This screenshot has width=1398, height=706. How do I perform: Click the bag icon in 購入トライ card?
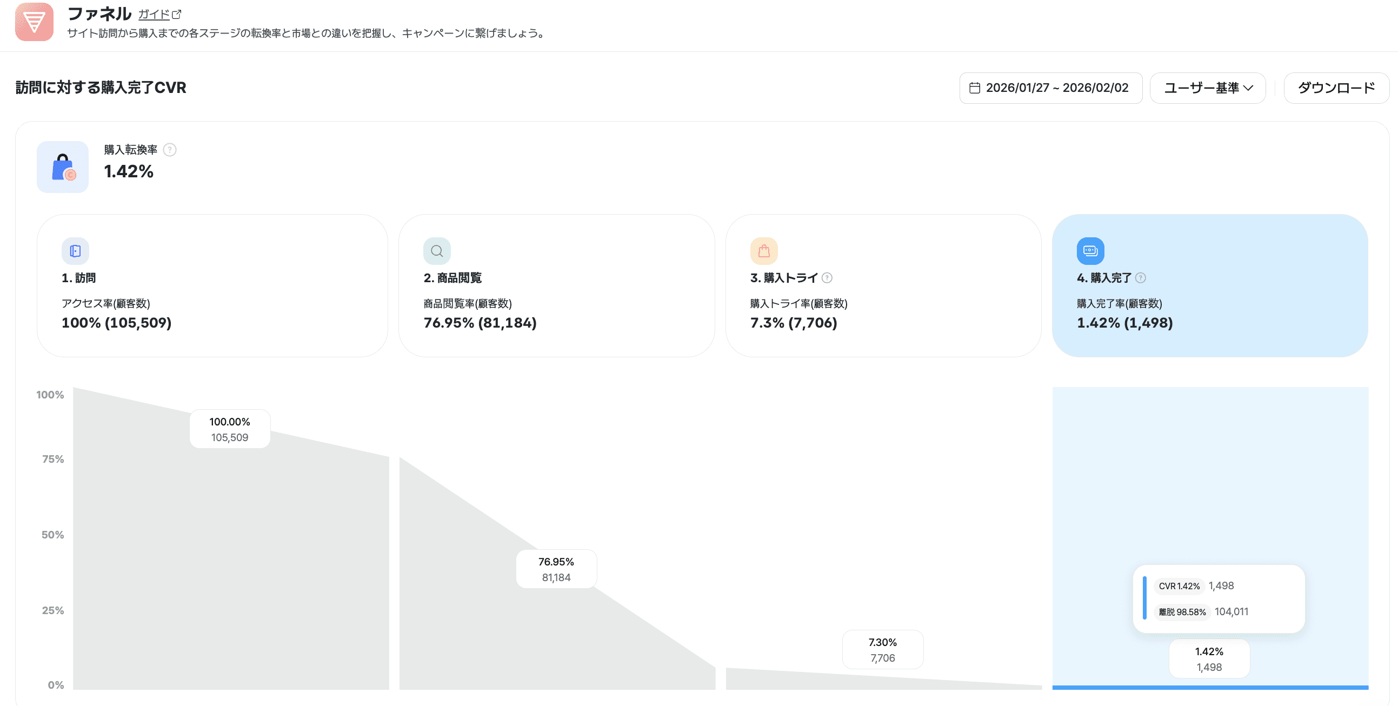[x=763, y=251]
